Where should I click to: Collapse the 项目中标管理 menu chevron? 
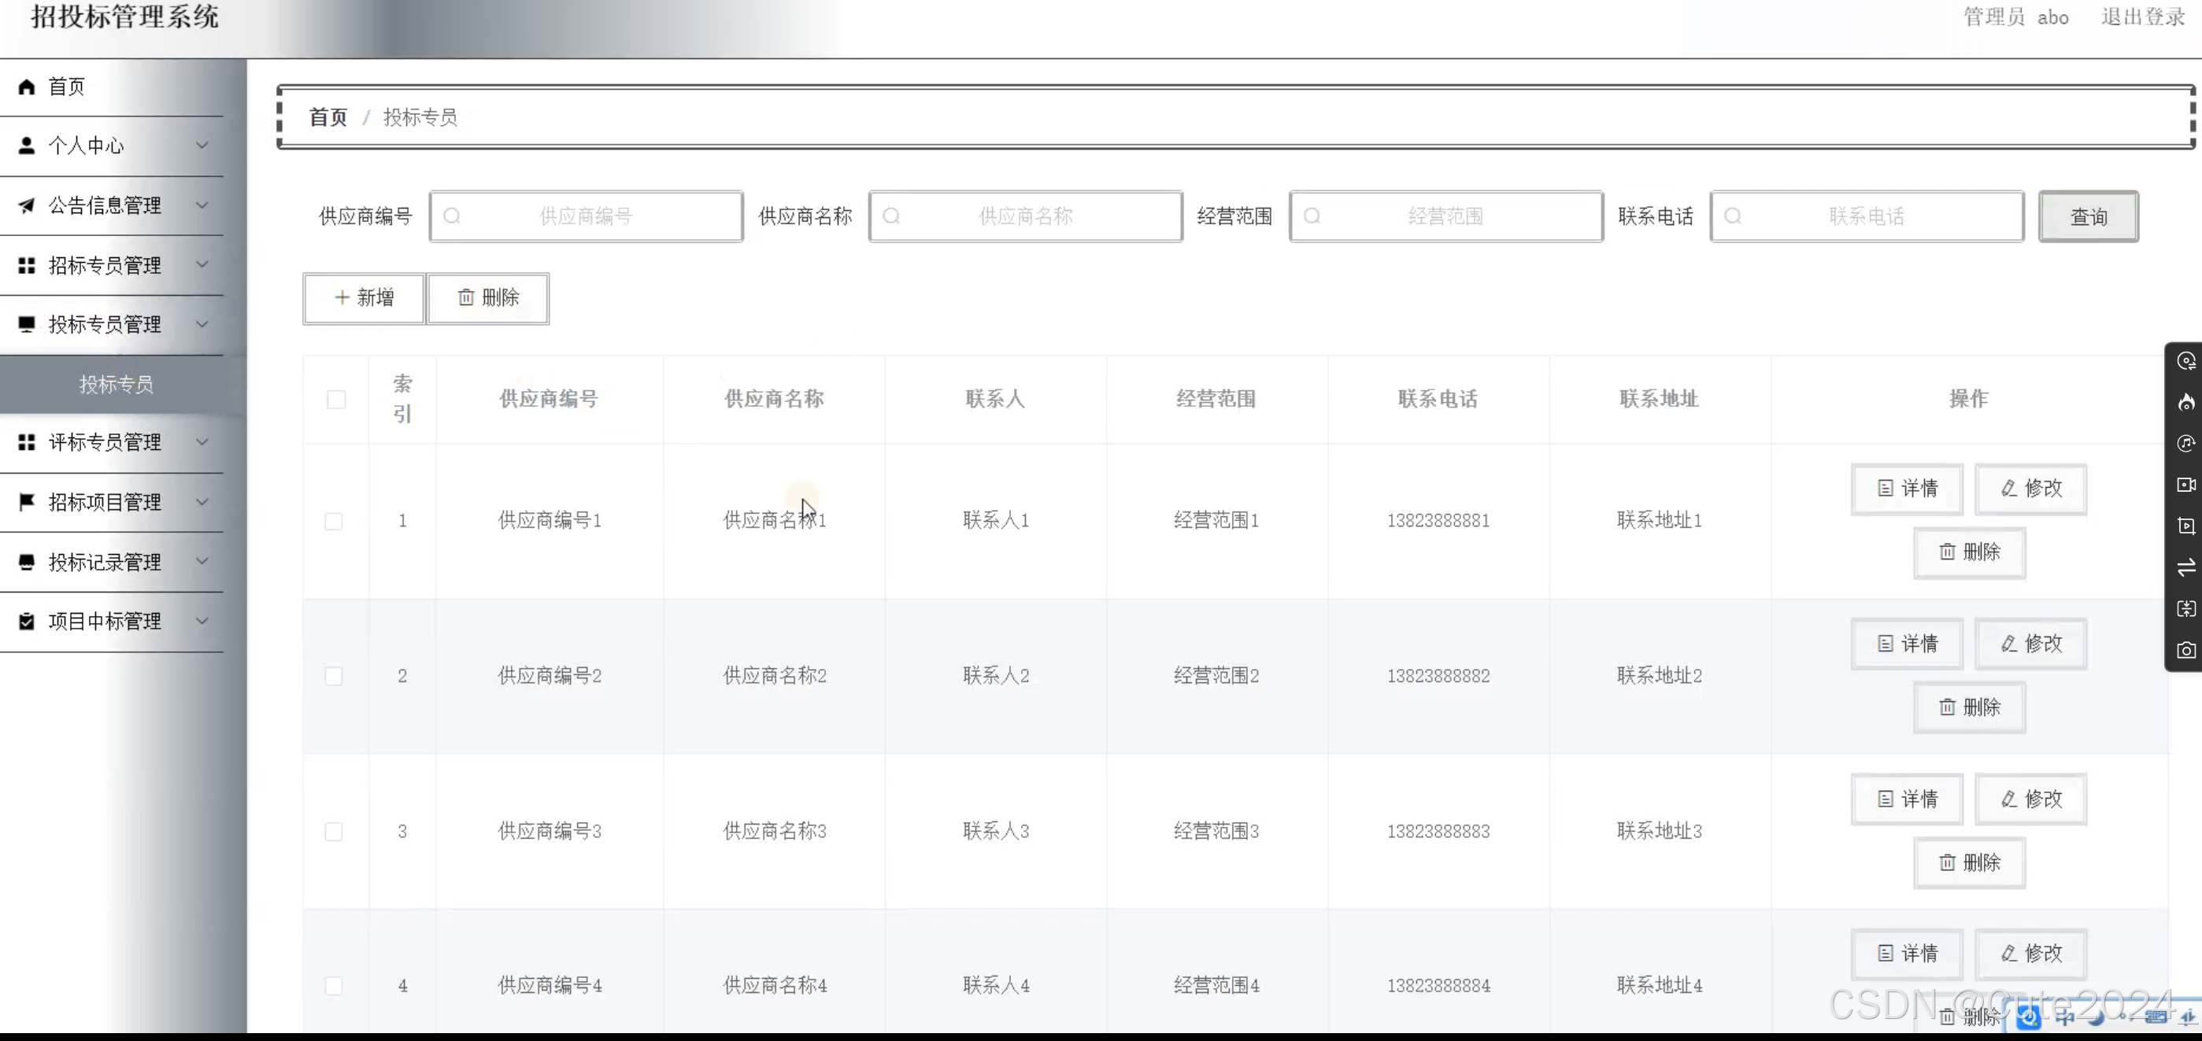(x=202, y=622)
